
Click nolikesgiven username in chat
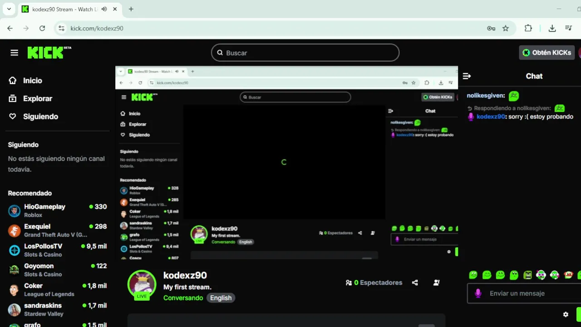tap(486, 96)
